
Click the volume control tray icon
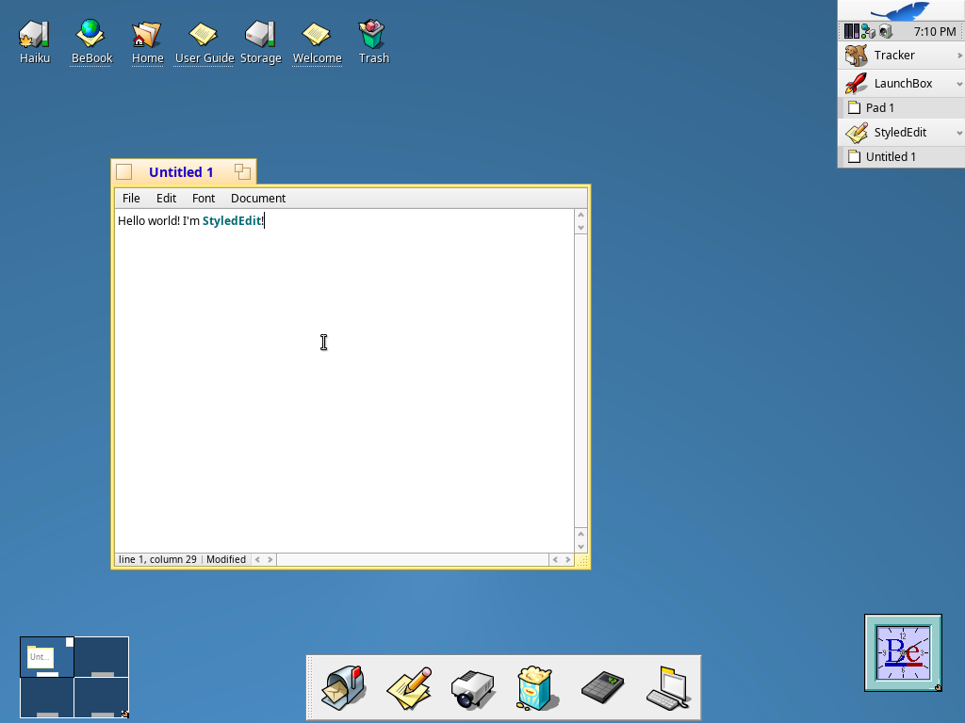click(886, 31)
